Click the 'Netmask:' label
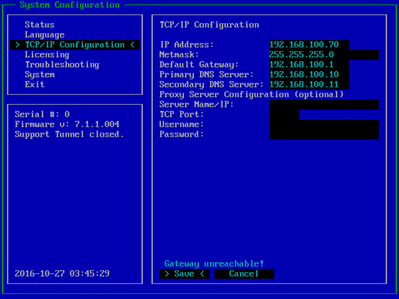This screenshot has height=299, width=399. point(179,55)
